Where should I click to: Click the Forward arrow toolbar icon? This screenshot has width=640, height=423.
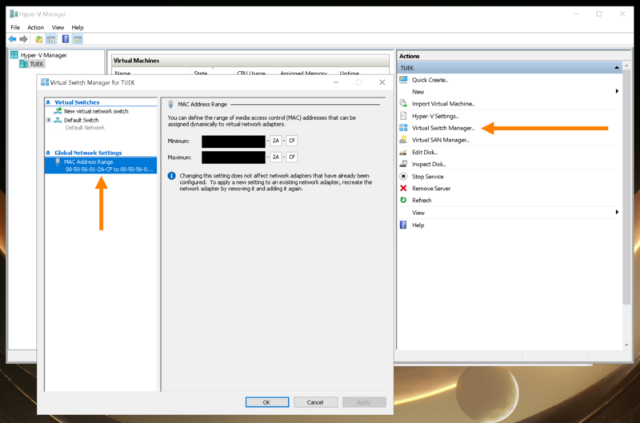point(24,39)
